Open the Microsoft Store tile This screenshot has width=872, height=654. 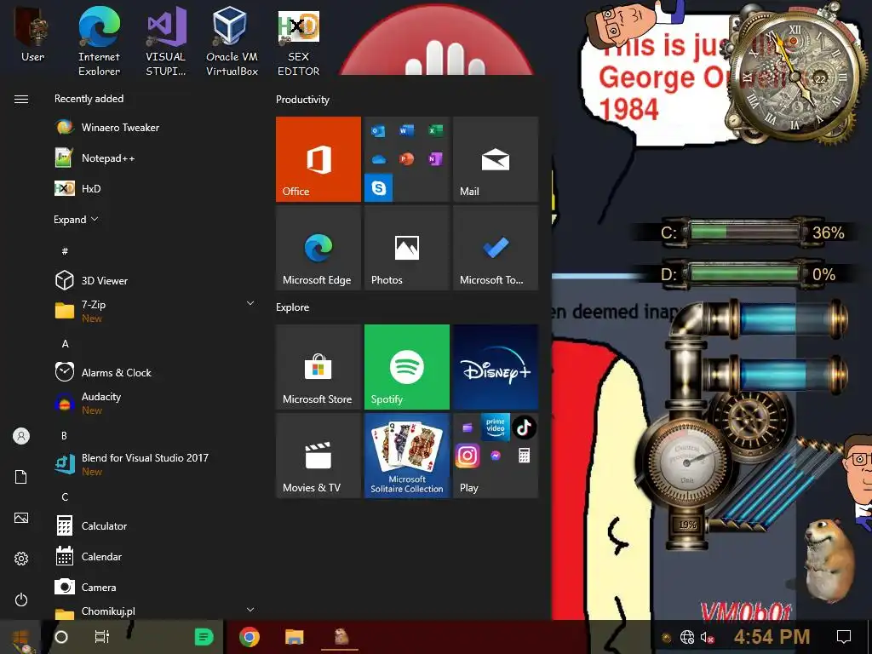318,367
